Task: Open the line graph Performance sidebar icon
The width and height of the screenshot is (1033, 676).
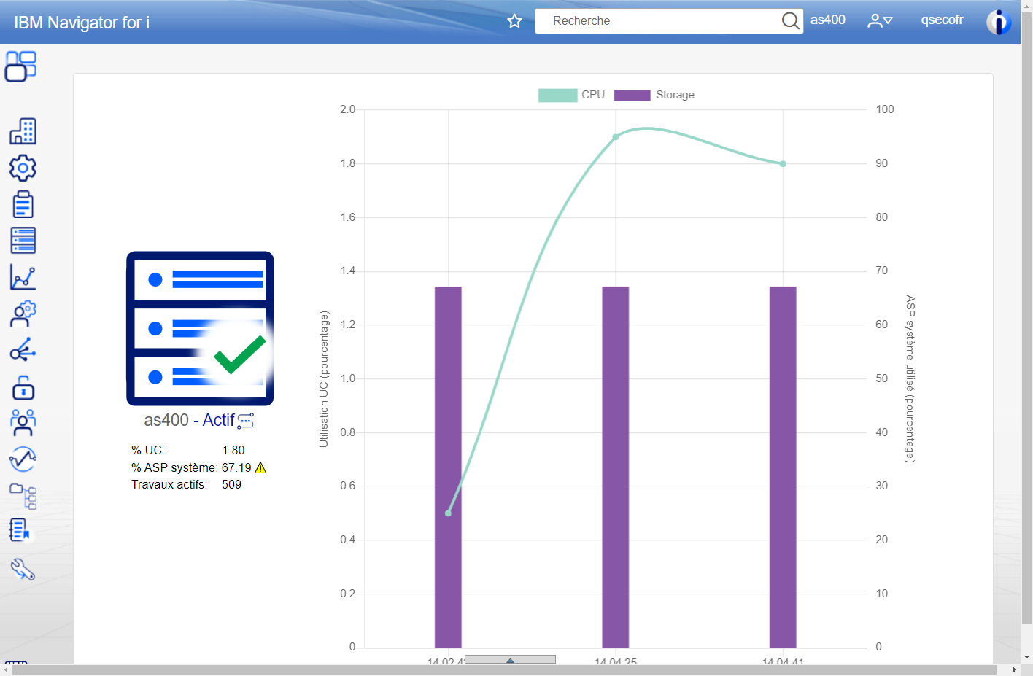Action: pyautogui.click(x=23, y=277)
